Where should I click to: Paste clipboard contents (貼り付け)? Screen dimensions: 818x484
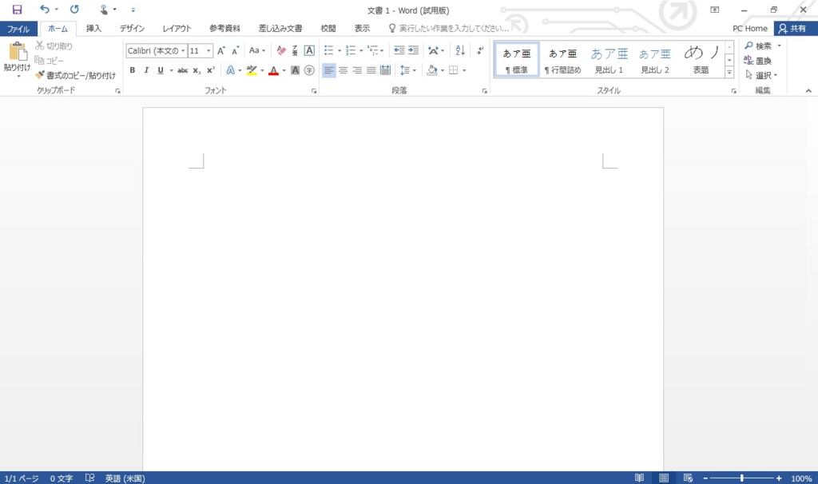coord(18,59)
